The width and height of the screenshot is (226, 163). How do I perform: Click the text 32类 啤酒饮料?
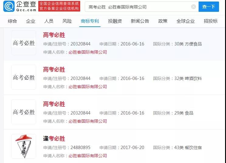[188, 78]
